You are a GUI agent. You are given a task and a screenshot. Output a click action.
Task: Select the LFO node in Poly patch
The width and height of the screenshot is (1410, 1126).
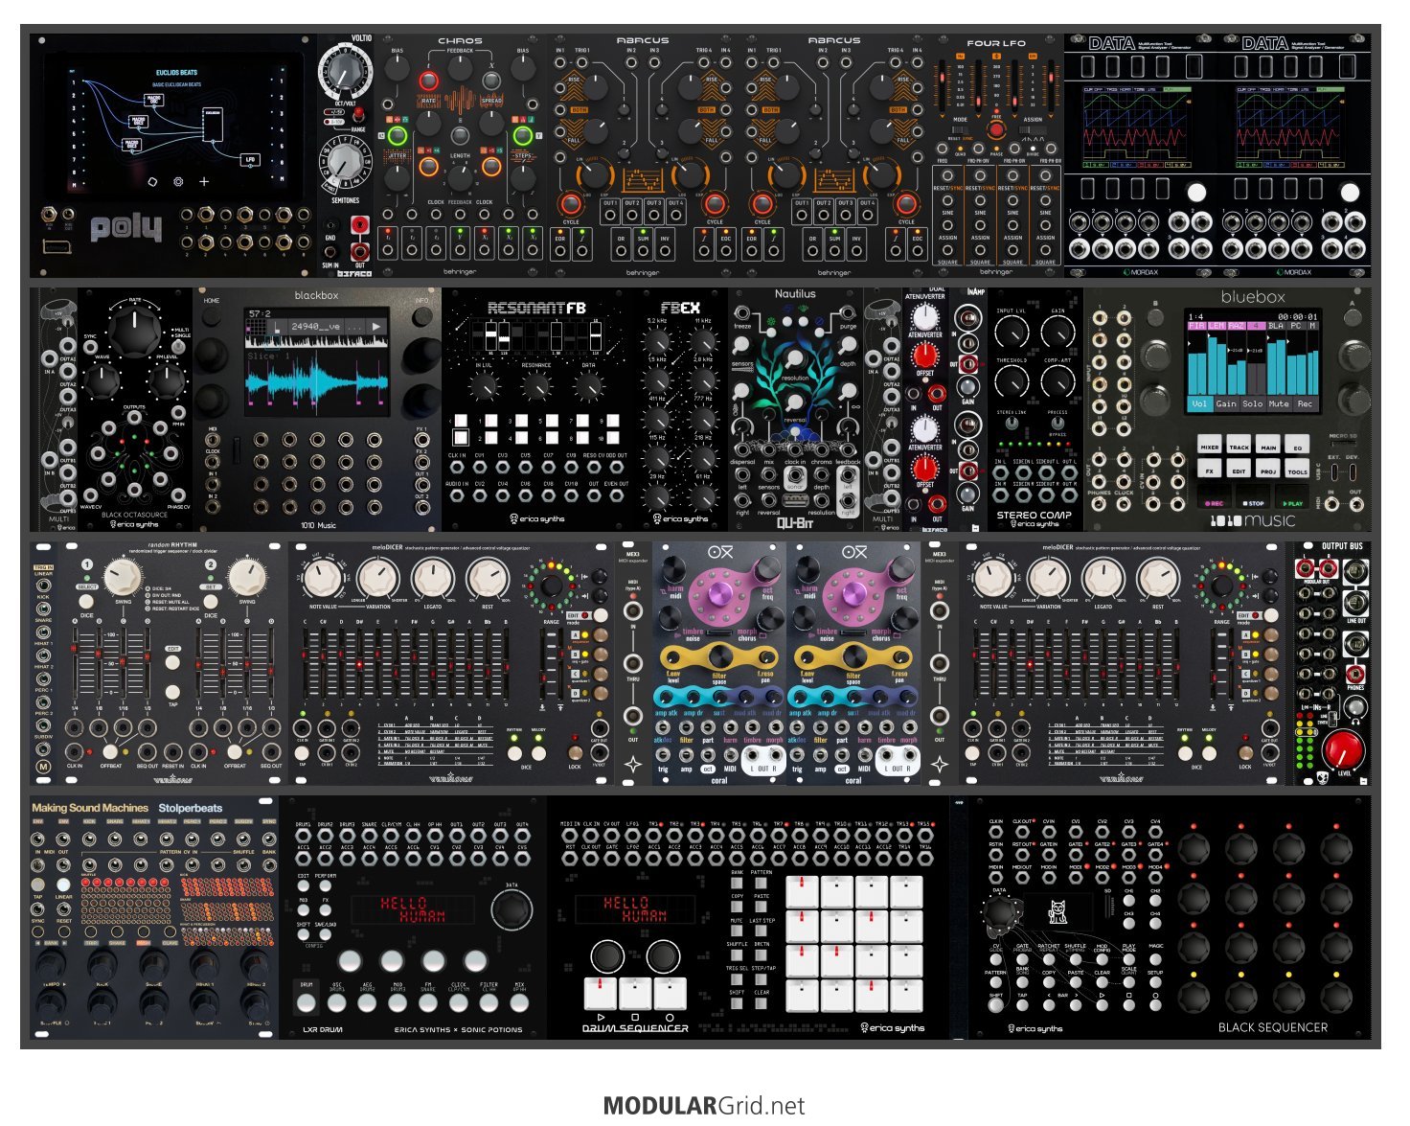(250, 160)
